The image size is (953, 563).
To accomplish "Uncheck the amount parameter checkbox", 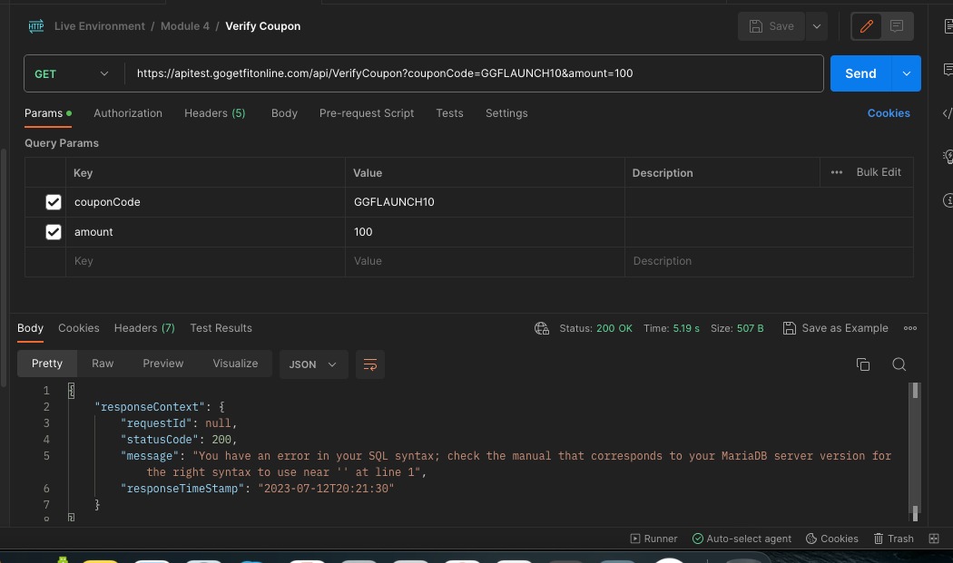I will click(54, 232).
